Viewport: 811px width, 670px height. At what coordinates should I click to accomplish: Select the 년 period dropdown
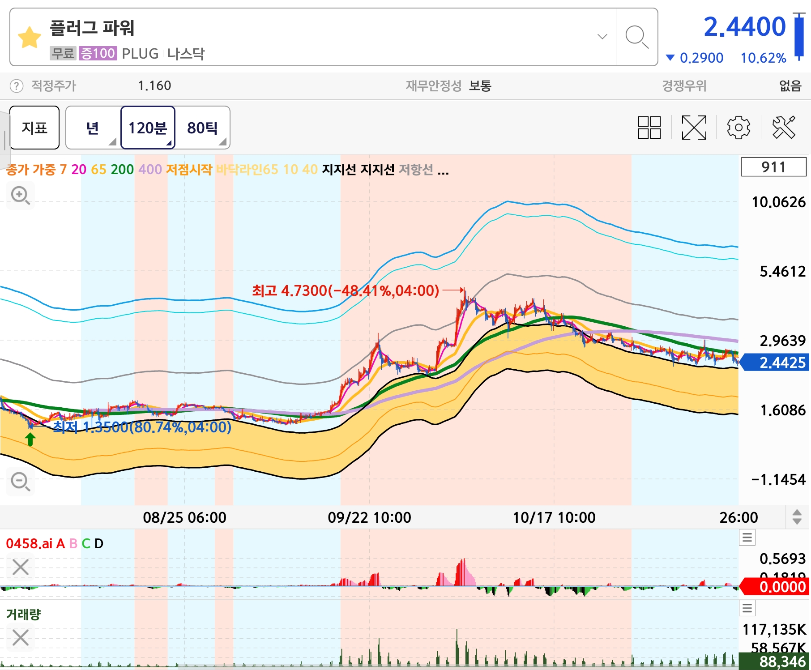click(x=93, y=128)
